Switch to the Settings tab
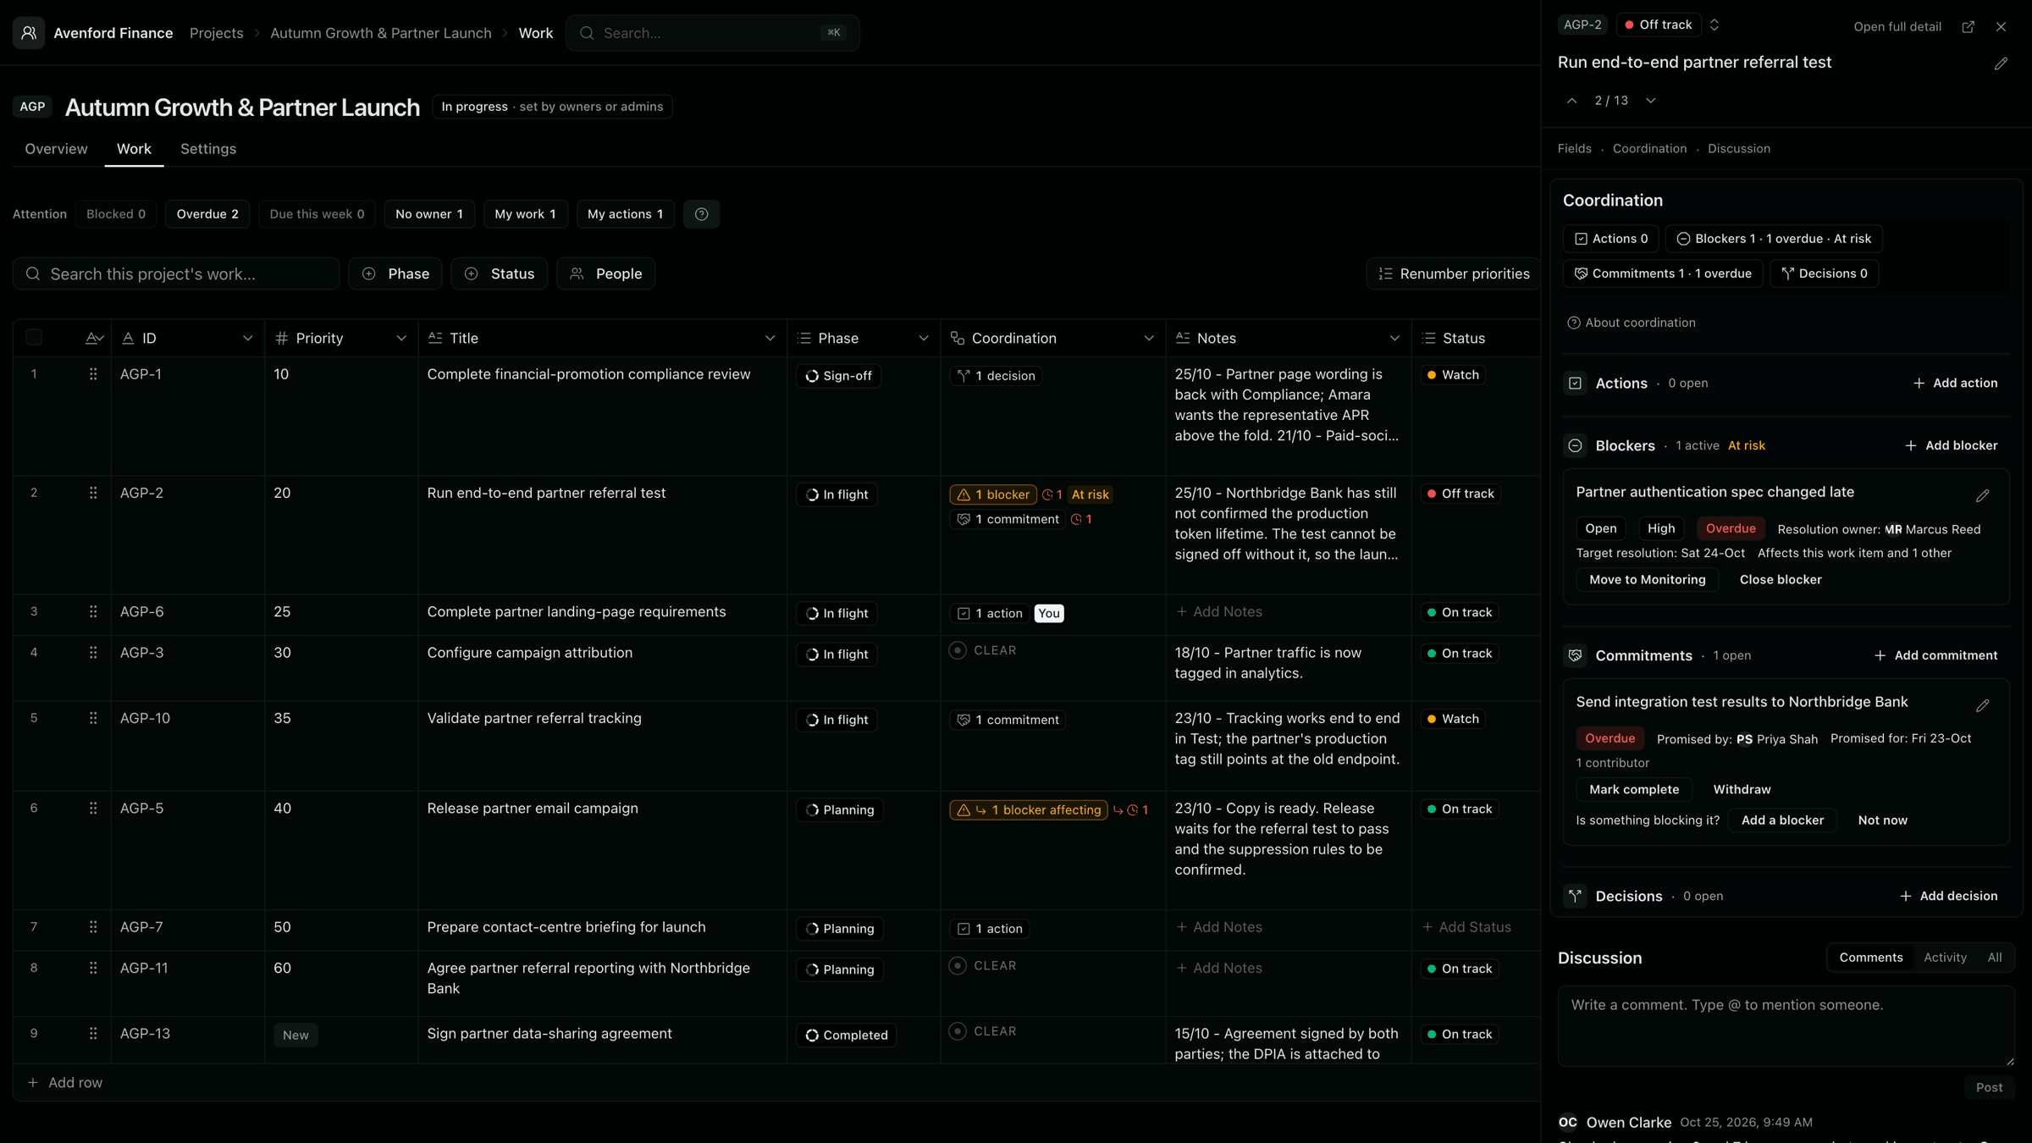Image resolution: width=2032 pixels, height=1143 pixels. [208, 149]
